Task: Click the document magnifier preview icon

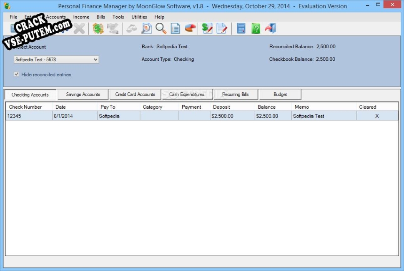Action: (146, 28)
